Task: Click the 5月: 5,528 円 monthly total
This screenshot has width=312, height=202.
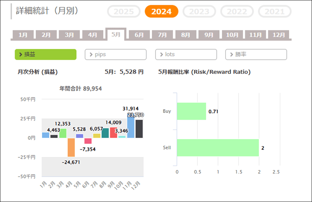Action: click(124, 72)
